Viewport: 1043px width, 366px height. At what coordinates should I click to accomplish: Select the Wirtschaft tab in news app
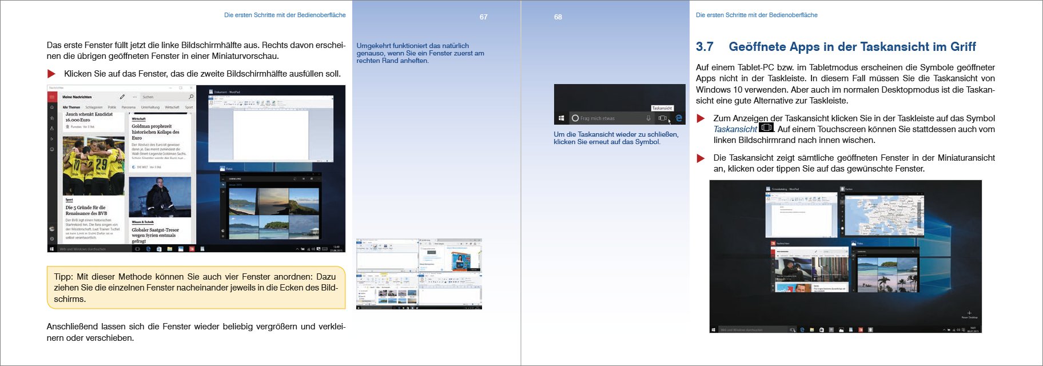point(172,107)
